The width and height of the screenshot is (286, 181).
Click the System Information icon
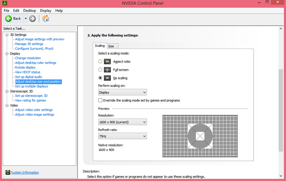click(x=8, y=172)
